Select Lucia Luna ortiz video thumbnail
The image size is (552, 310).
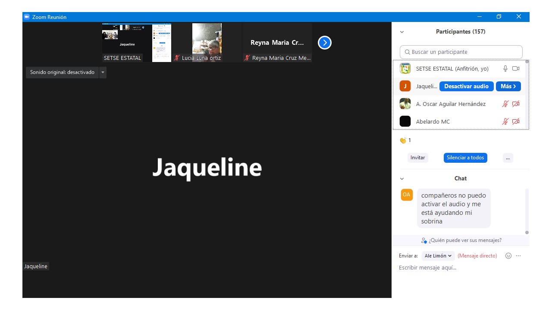click(x=207, y=42)
